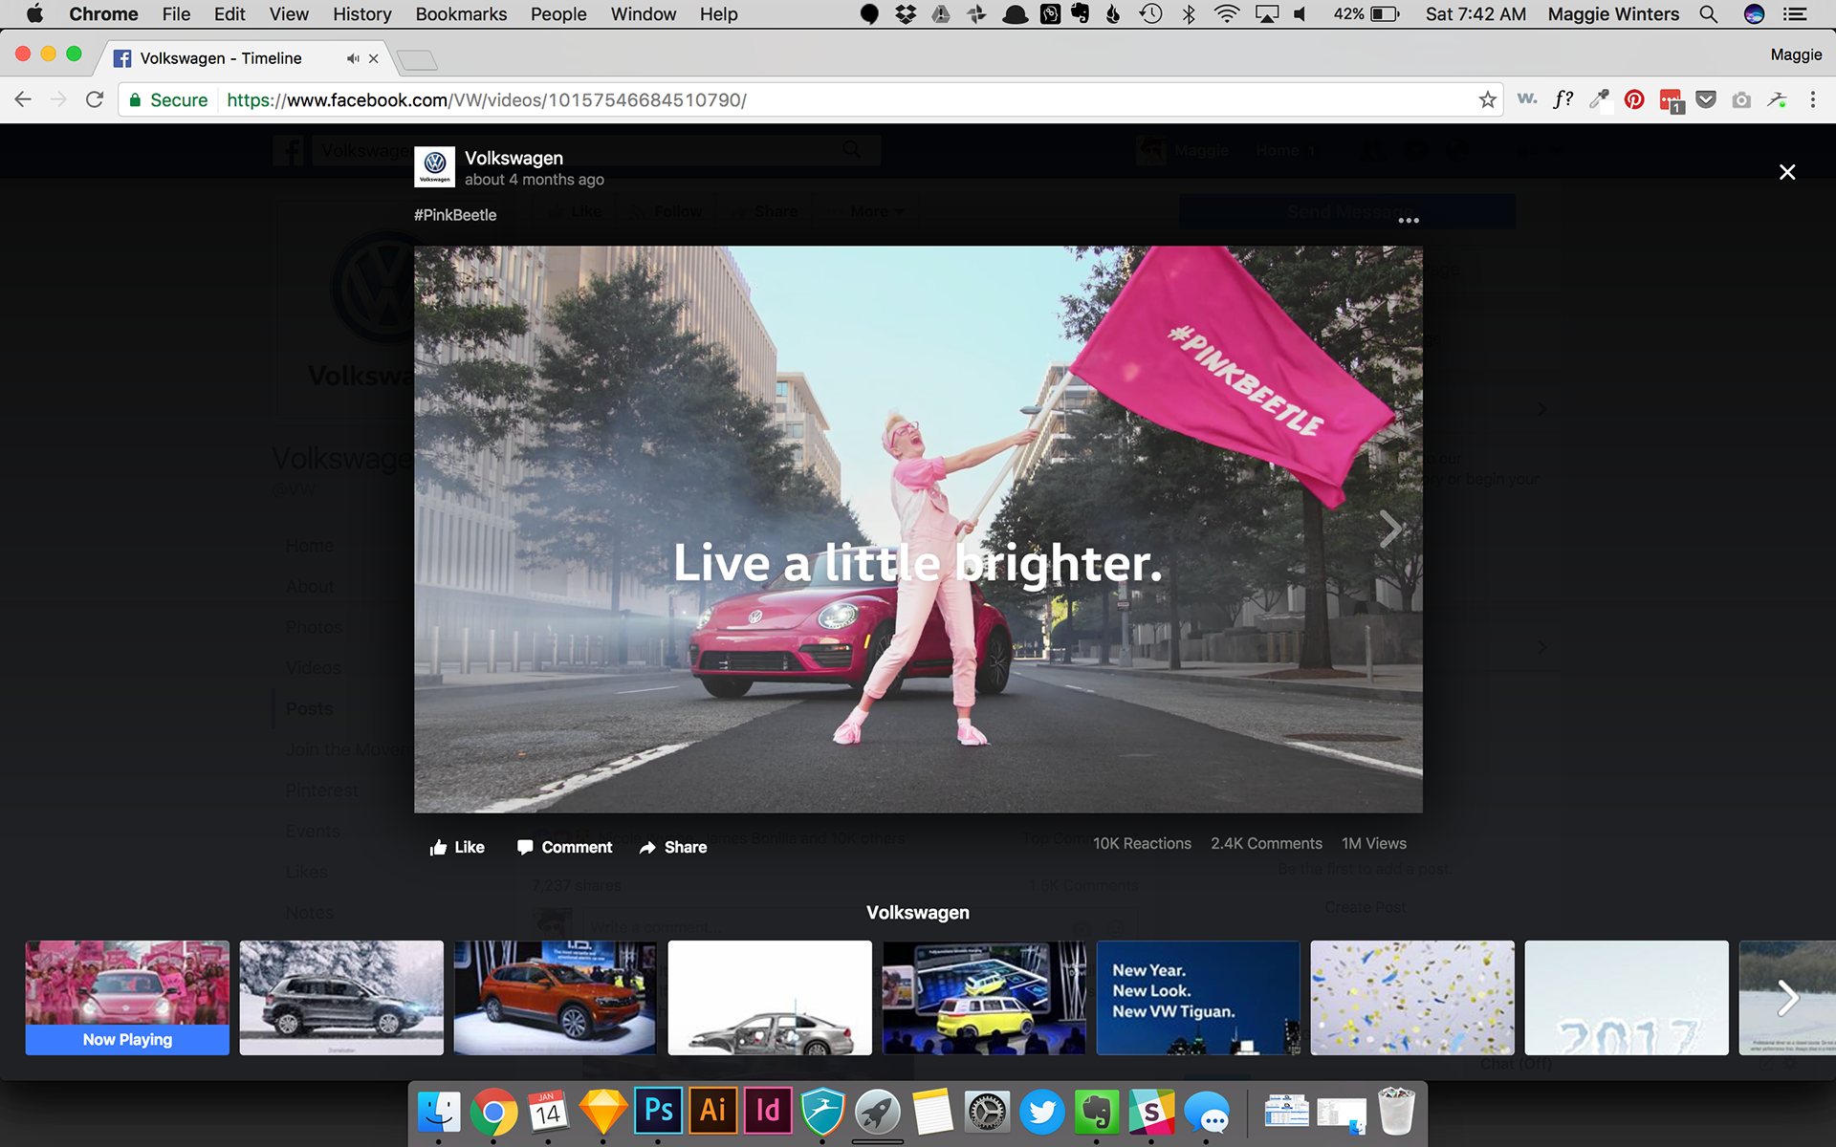Viewport: 1836px width, 1147px height.
Task: Play the car cutaway frame thumbnail
Action: tap(770, 997)
